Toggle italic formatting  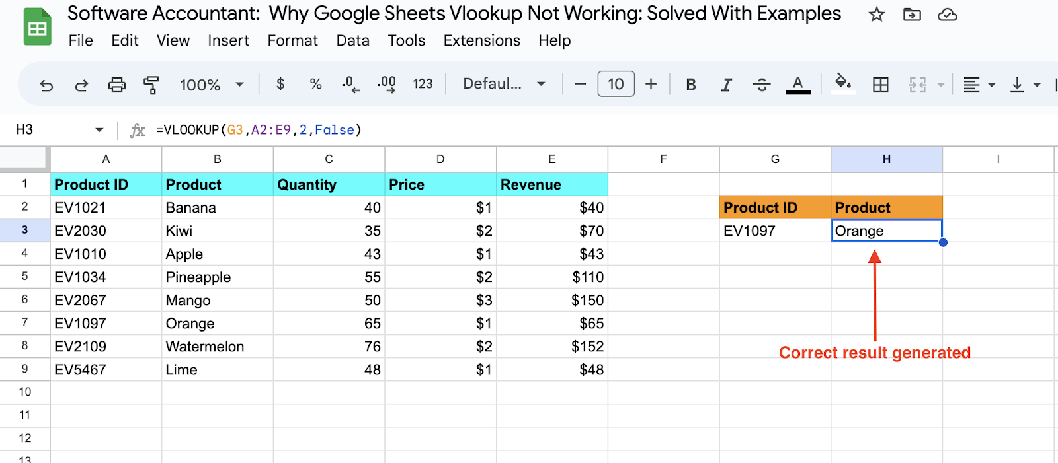(727, 85)
